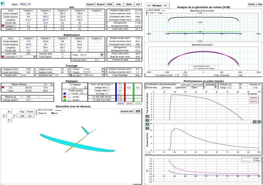The width and height of the screenshot is (263, 185).
Task: Click the red marker beside Ouverture
Action: click(3, 57)
